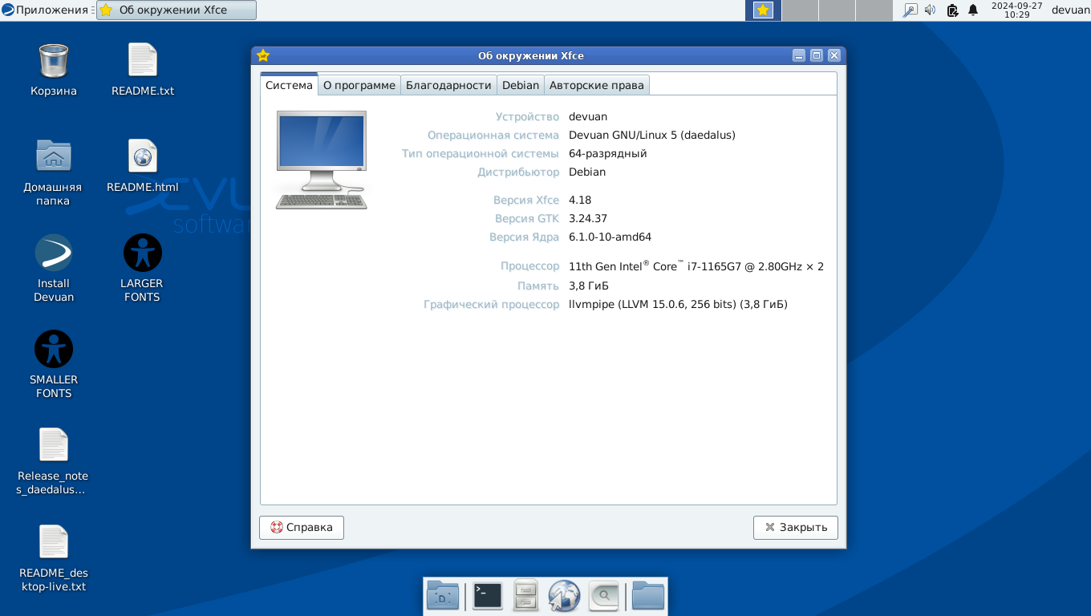Click the show desktop icon in dock
This screenshot has width=1091, height=616.
[443, 596]
